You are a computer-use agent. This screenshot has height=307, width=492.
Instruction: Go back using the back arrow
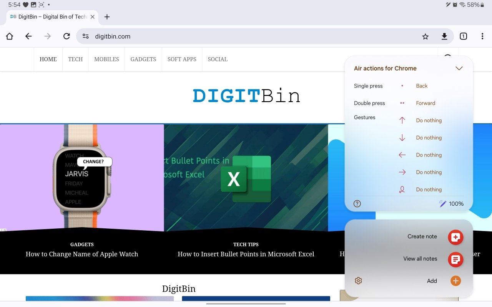[28, 36]
